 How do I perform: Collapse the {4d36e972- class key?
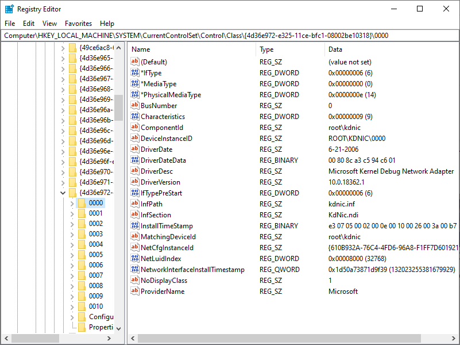63,193
